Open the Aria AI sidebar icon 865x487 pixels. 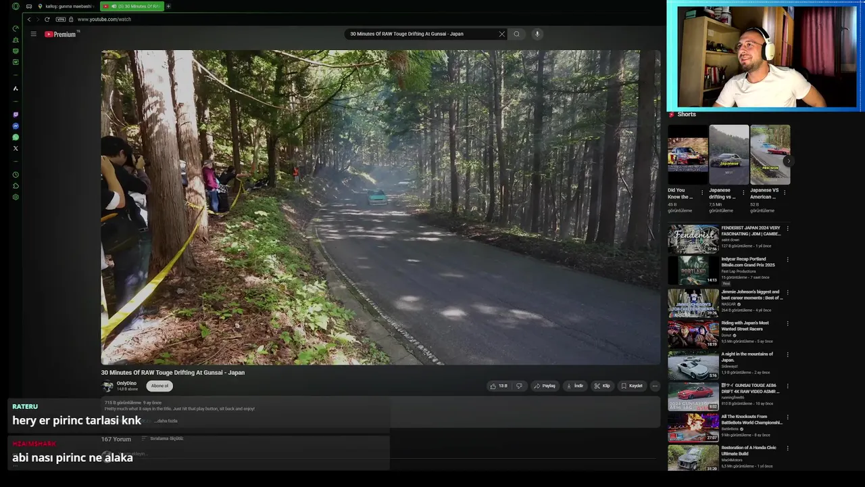16,89
